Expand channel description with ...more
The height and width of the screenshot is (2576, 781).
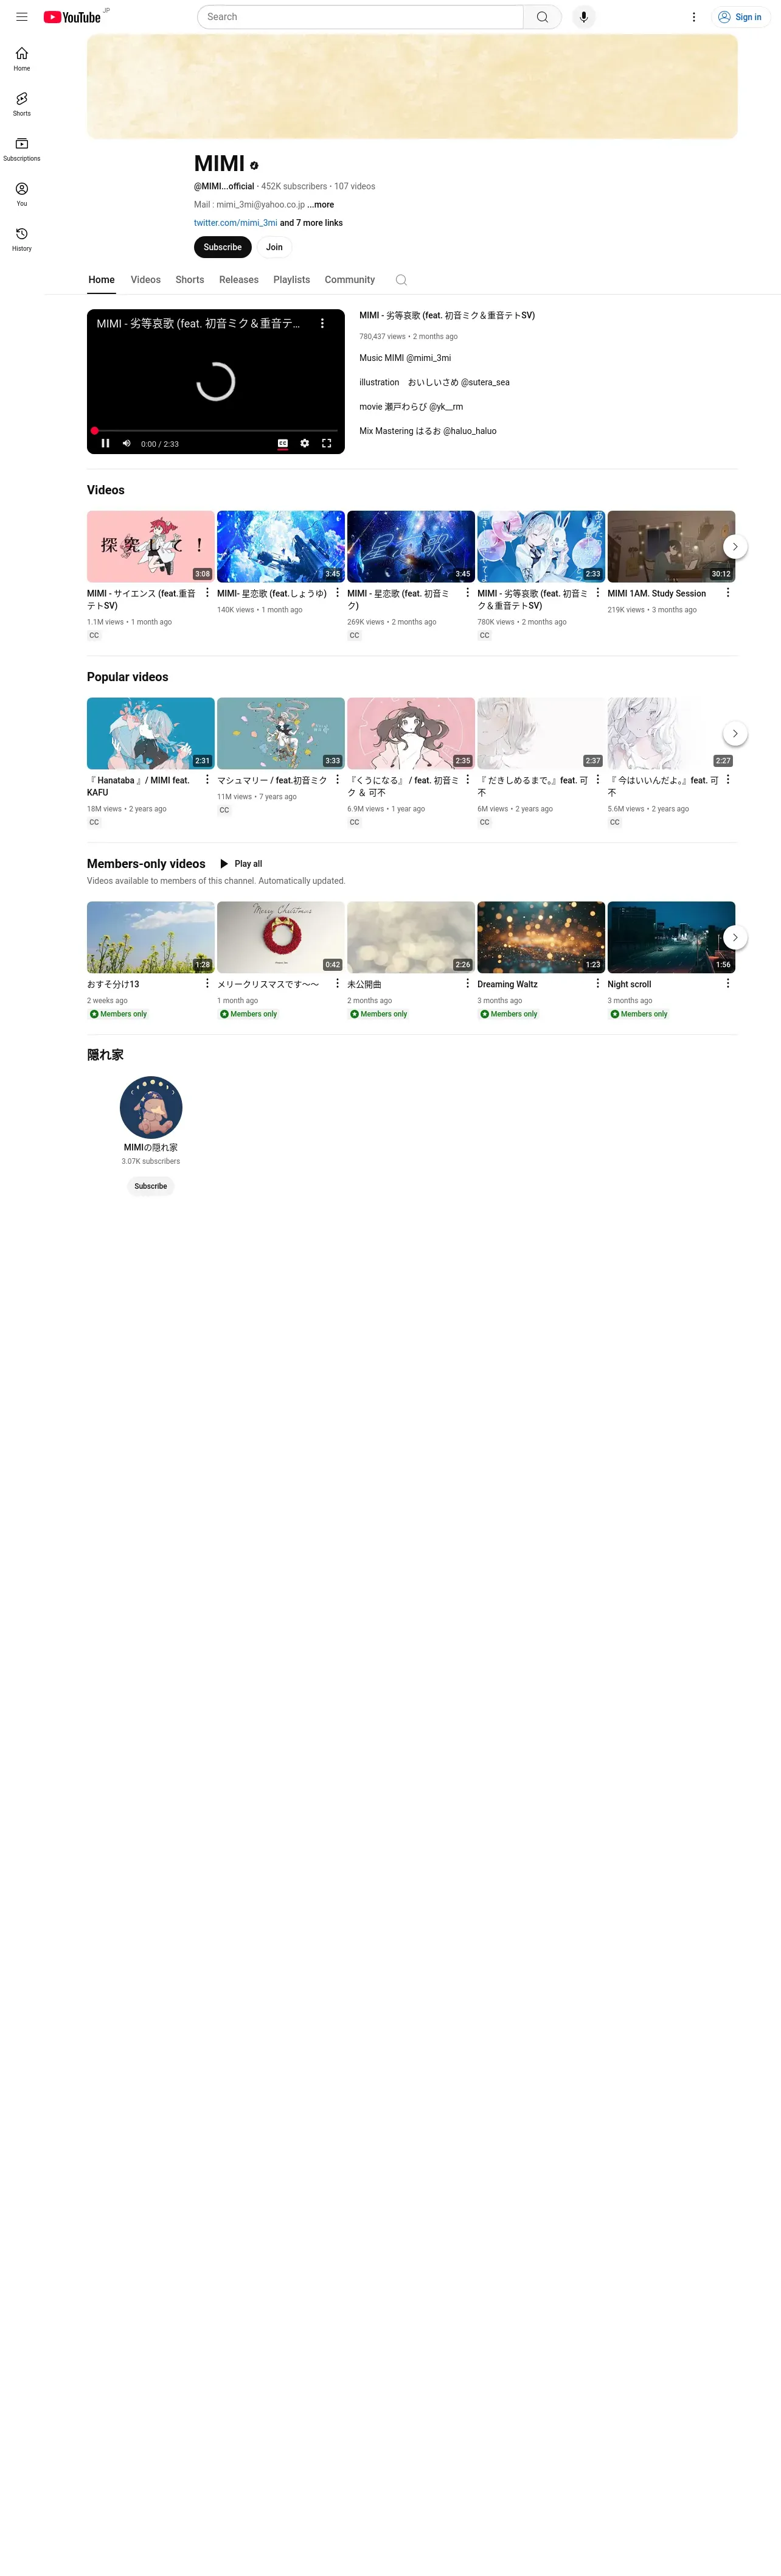click(321, 205)
